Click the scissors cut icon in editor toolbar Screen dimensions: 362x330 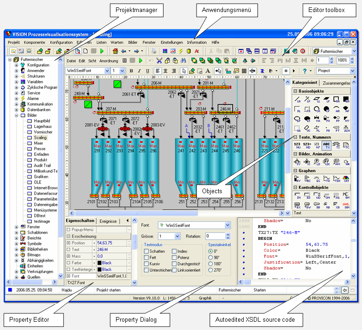coord(159,61)
